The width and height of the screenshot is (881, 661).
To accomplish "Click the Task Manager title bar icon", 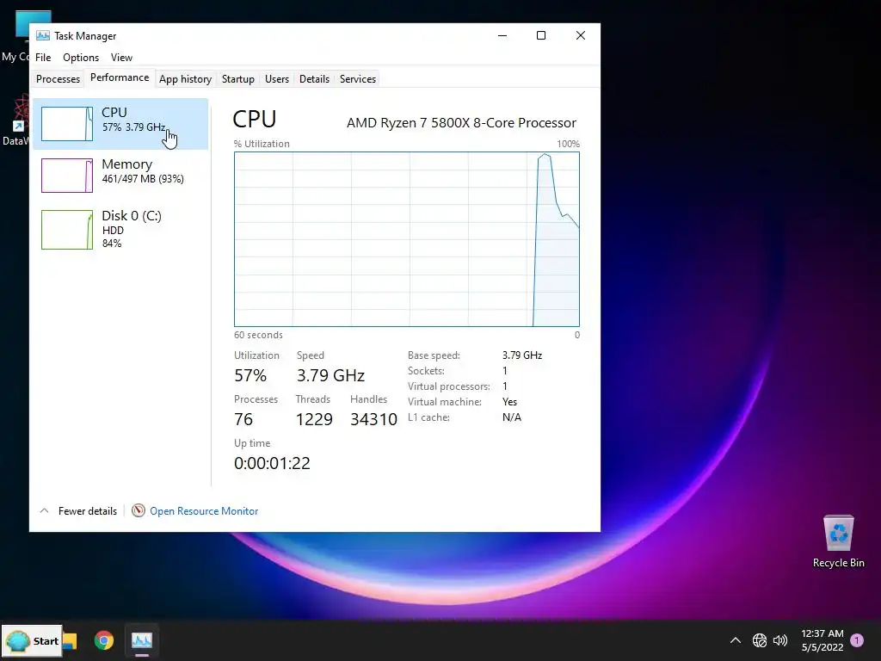I will (43, 36).
